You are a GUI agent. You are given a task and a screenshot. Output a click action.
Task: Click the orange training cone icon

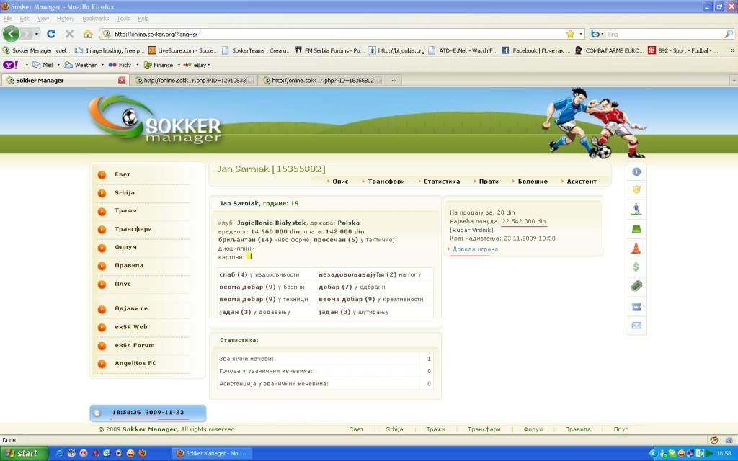coord(636,248)
